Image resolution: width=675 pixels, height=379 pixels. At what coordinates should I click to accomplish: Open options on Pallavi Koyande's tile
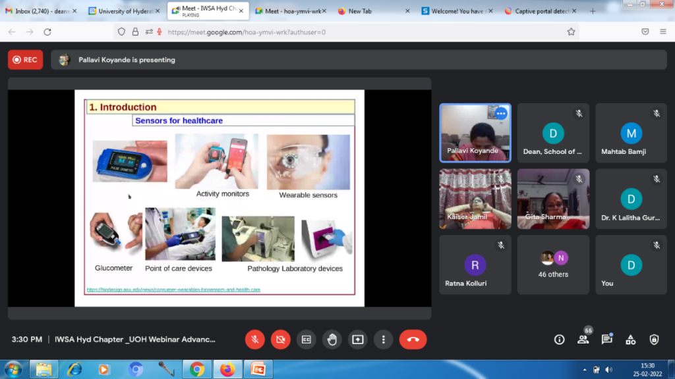(x=501, y=113)
